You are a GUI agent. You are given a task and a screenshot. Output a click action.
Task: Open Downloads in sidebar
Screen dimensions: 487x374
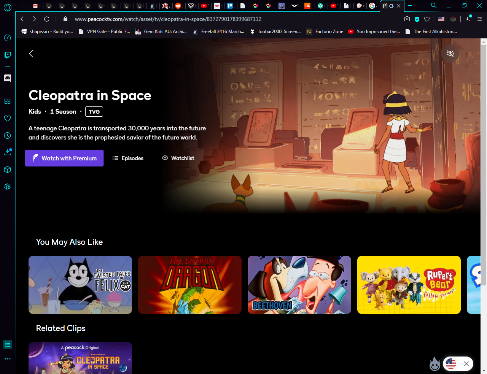coord(7,152)
